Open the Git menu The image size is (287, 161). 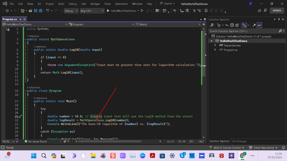tap(39, 4)
